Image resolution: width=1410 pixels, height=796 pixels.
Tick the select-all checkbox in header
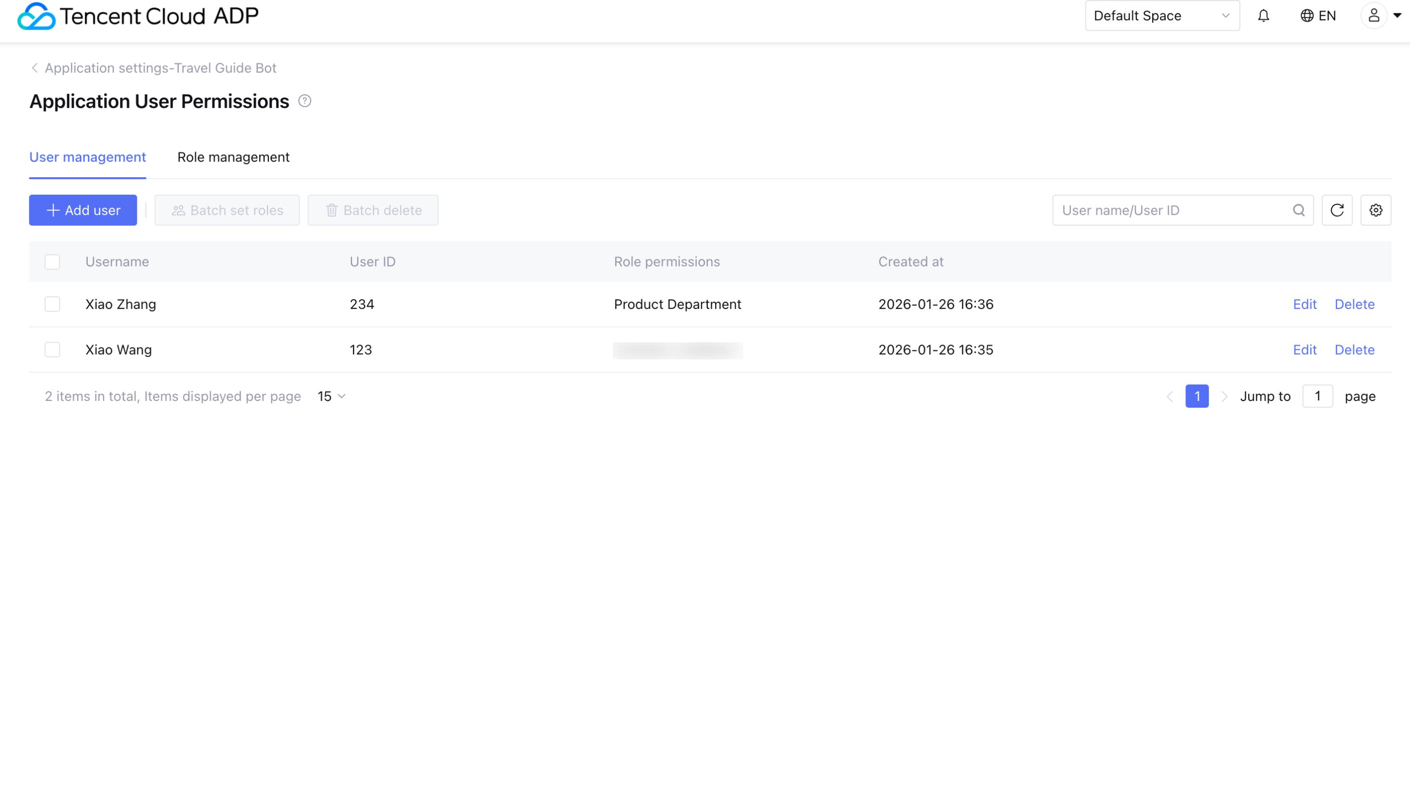(x=53, y=262)
